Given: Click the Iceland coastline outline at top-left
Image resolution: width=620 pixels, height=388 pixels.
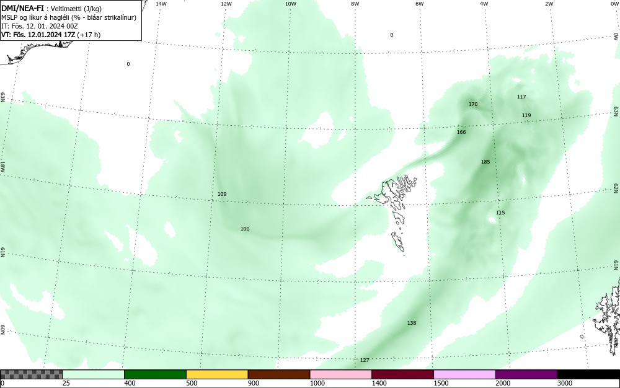Looking at the screenshot, I should pyautogui.click(x=38, y=53).
